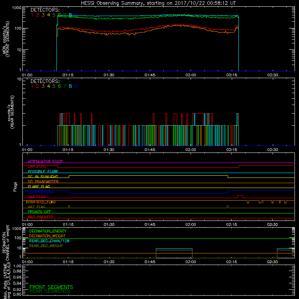Click orange detector 3 in front-segments legend
Screen dimensions: 299x299
click(x=43, y=15)
